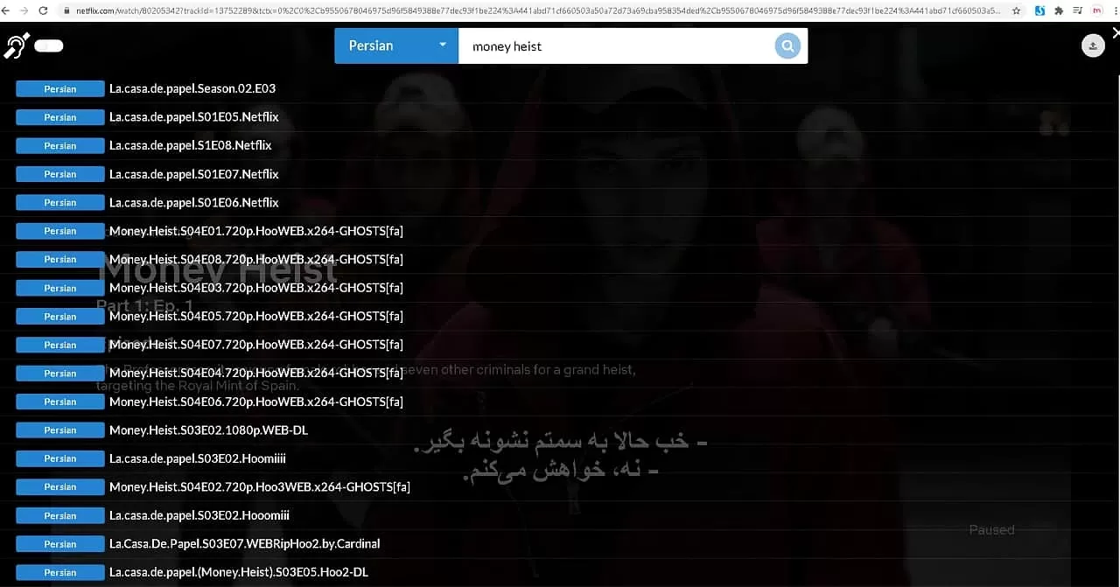Select Money.Heist.S04E06.720p.HooWEB subtitle
This screenshot has height=587, width=1120.
[x=256, y=402]
